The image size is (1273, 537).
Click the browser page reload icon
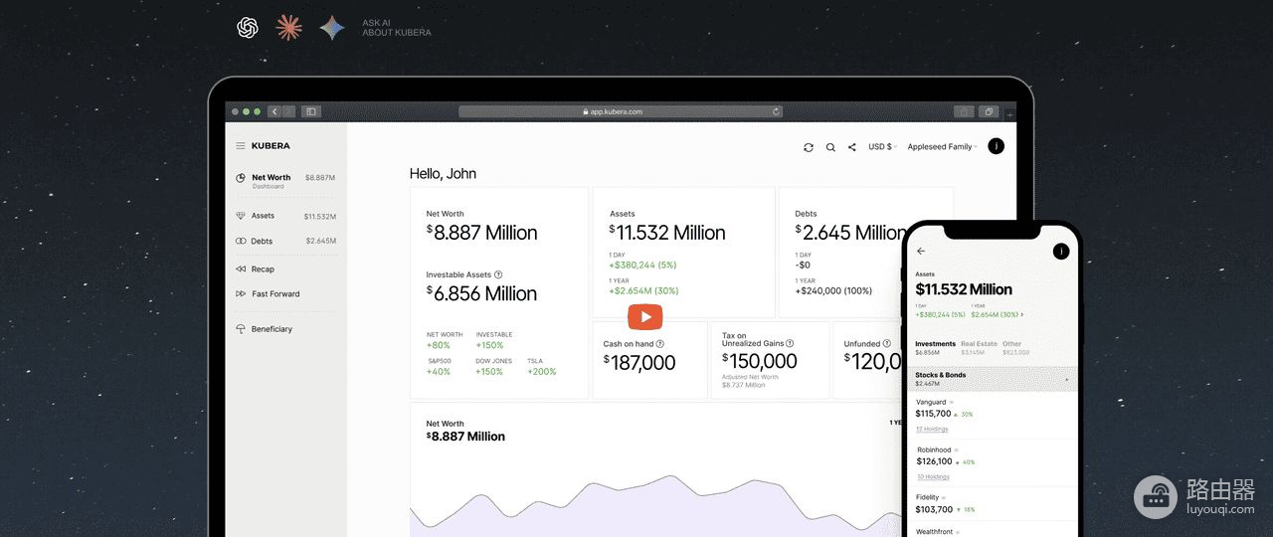[776, 111]
